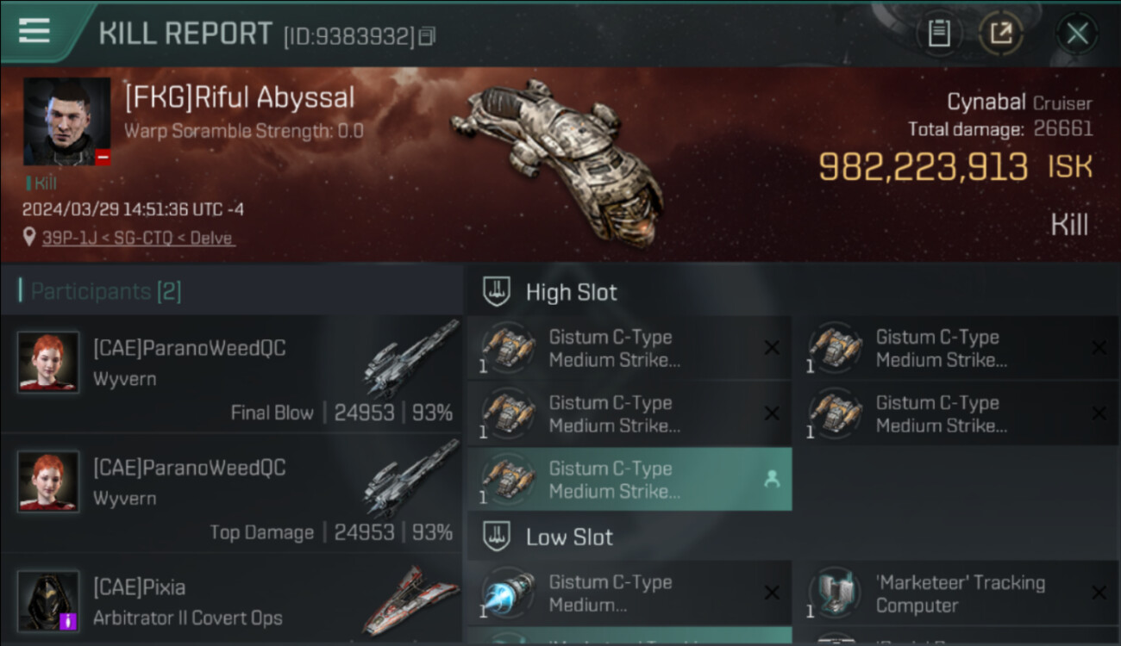Viewport: 1121px width, 646px height.
Task: Open ParanoWeedQC Final Blow participant entry
Action: pyautogui.click(x=233, y=373)
